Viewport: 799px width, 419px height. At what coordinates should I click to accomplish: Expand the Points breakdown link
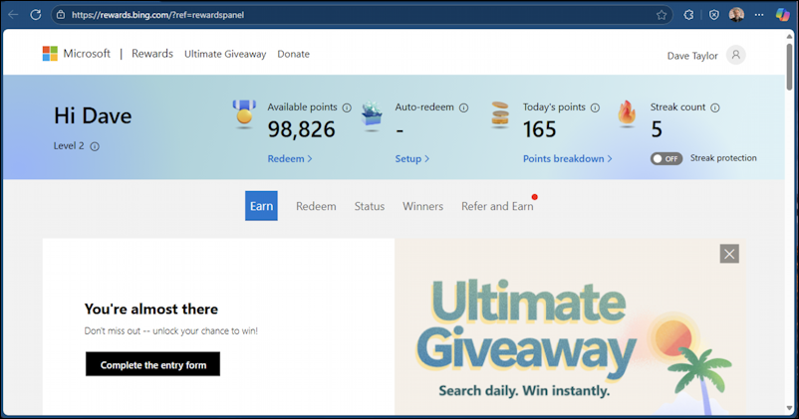coord(567,158)
